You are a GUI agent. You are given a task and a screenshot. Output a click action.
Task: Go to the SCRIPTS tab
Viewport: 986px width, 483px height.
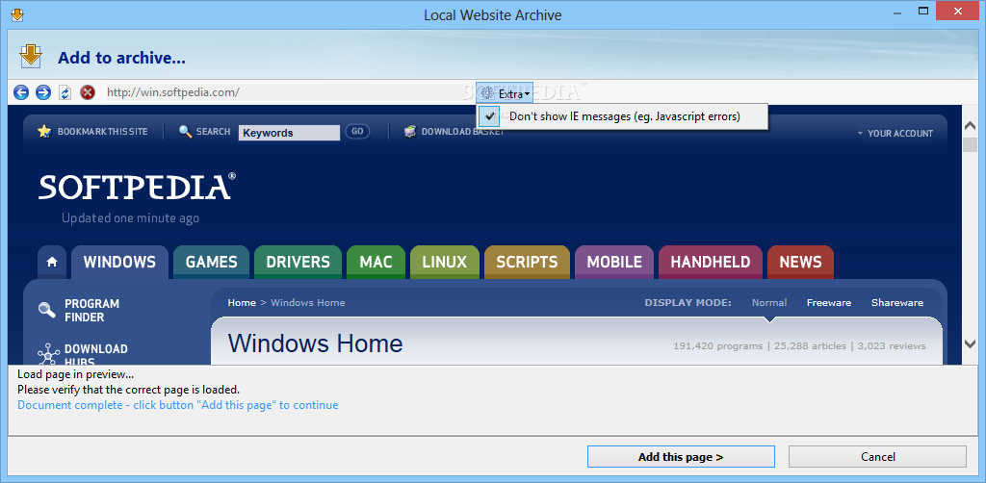[x=527, y=262]
